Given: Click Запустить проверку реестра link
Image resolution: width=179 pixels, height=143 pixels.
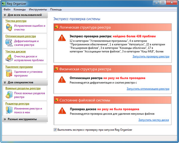Looking at the screenshot, I should point(151,57).
